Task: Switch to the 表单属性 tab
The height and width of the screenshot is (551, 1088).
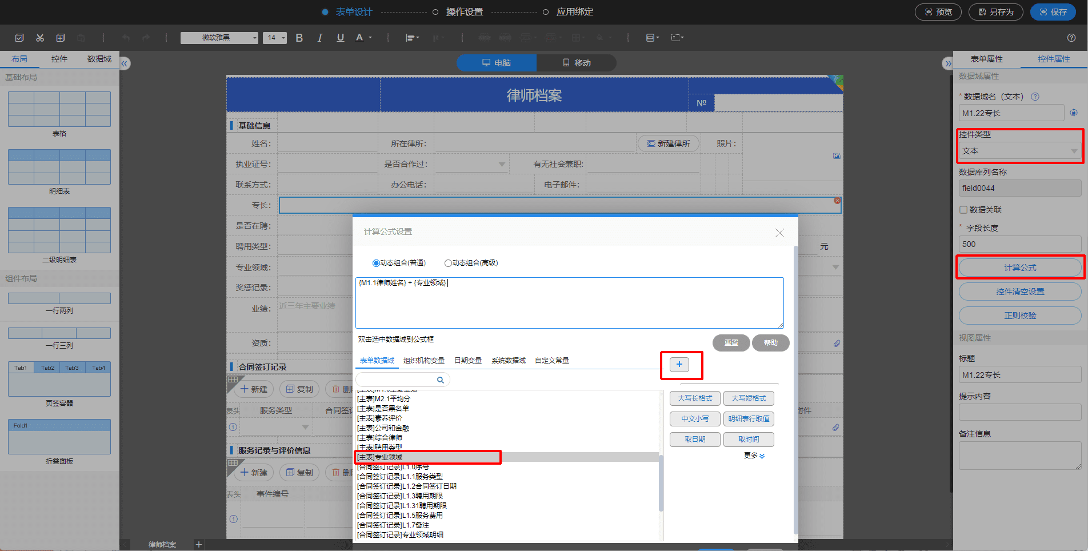Action: click(987, 59)
